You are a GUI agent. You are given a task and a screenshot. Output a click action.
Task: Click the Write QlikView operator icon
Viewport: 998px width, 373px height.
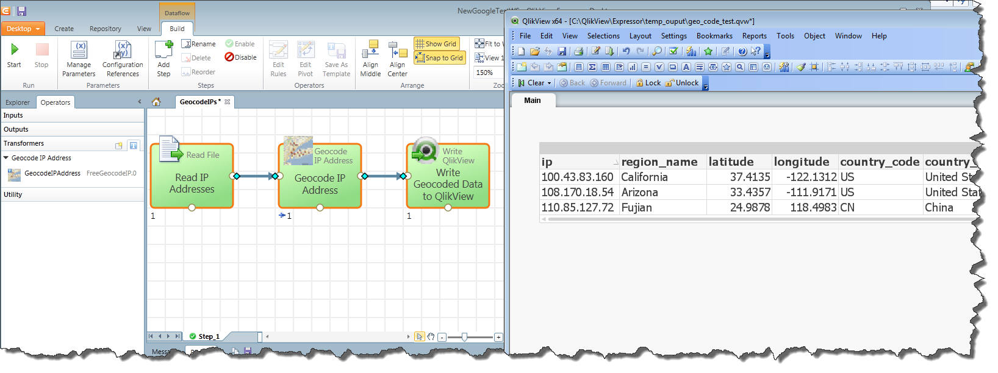(x=425, y=150)
